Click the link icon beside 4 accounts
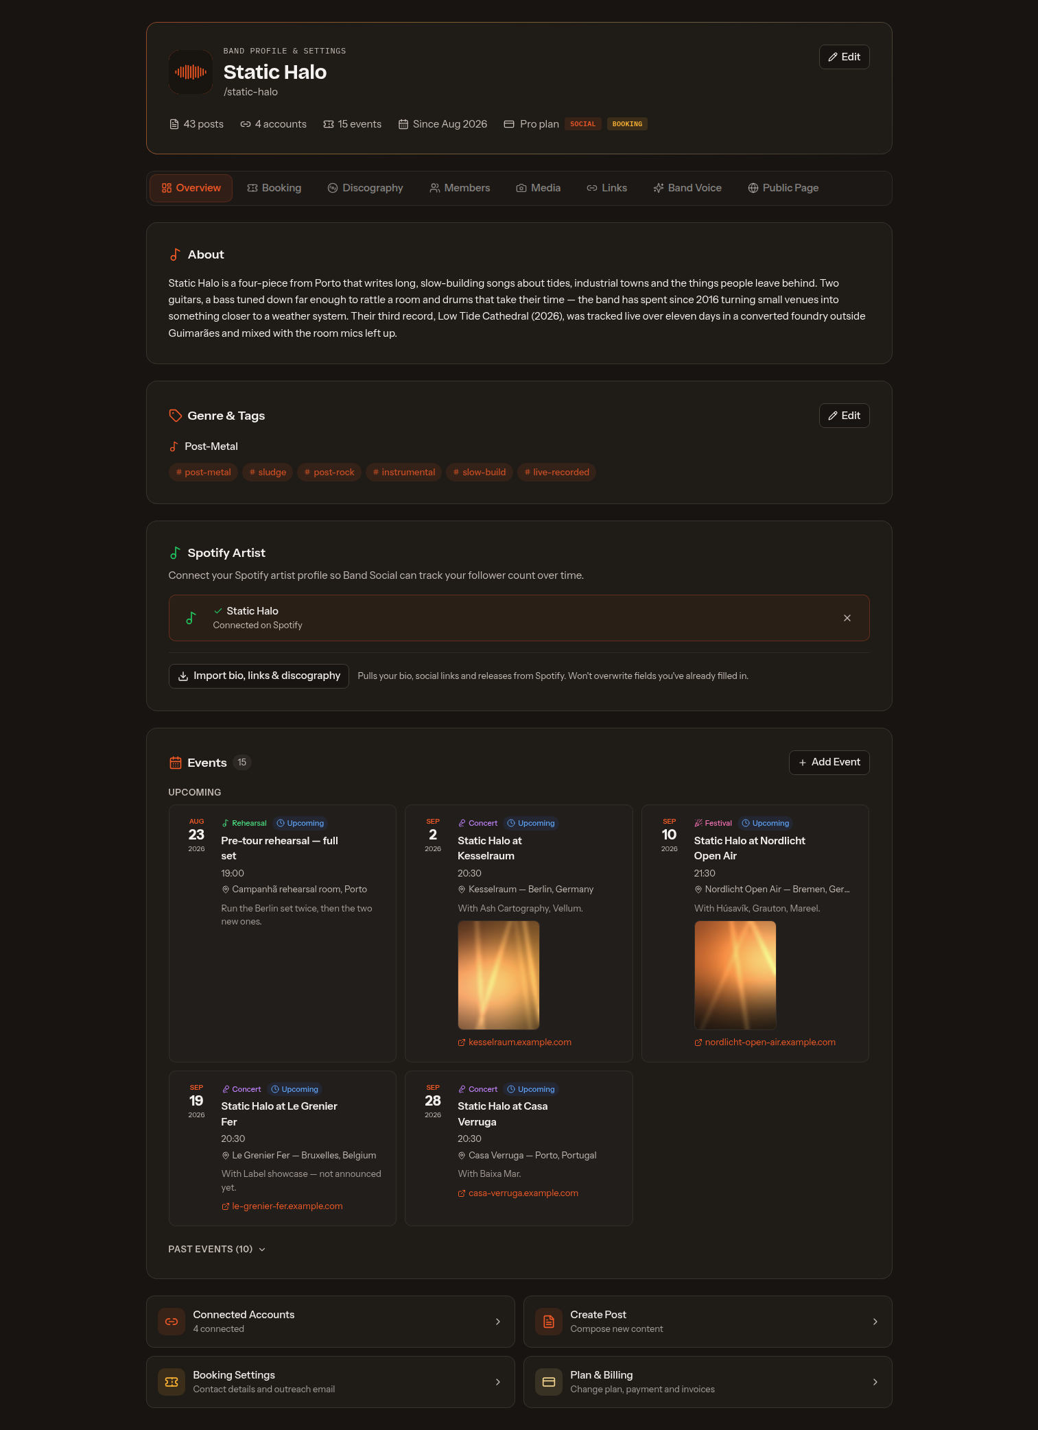This screenshot has height=1430, width=1038. (246, 124)
